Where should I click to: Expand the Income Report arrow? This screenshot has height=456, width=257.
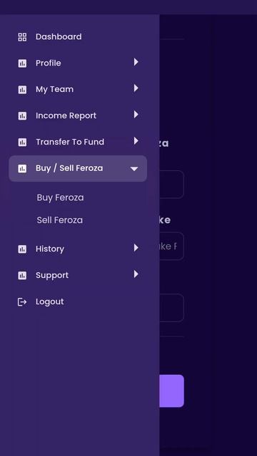point(136,115)
